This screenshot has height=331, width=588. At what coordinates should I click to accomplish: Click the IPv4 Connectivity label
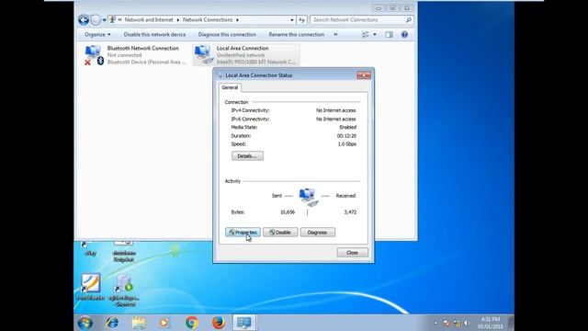point(250,110)
